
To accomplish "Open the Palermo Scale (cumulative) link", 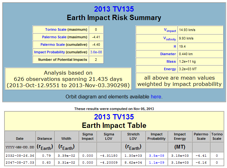I will [x=53, y=45].
